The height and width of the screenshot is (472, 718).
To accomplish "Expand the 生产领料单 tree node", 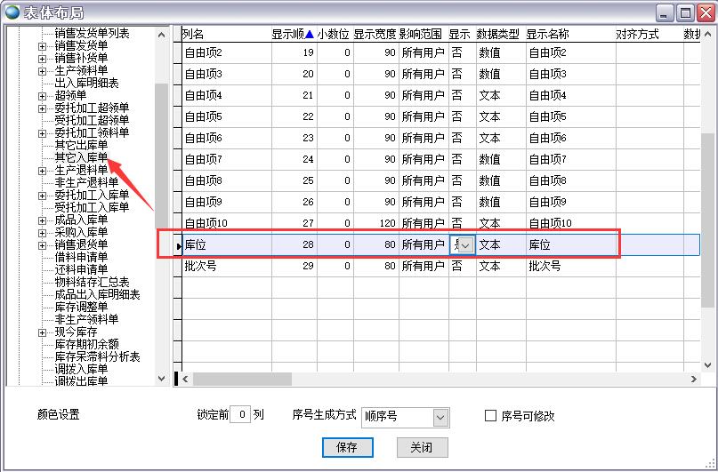I will coord(42,71).
